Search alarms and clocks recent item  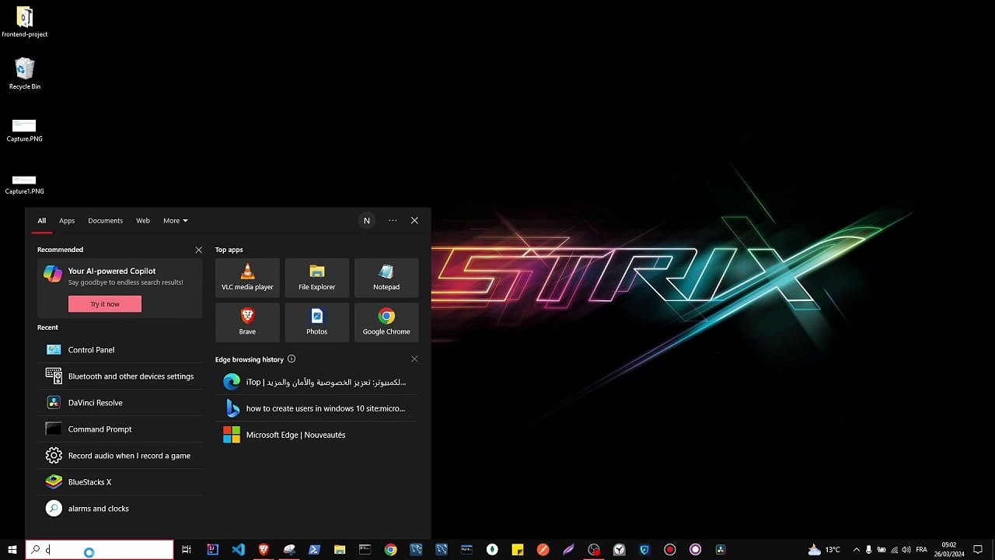(120, 509)
